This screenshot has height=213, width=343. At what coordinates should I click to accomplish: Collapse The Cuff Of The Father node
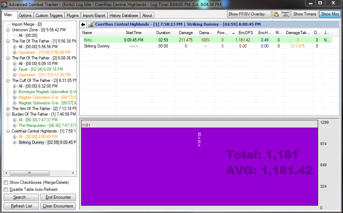(8, 81)
